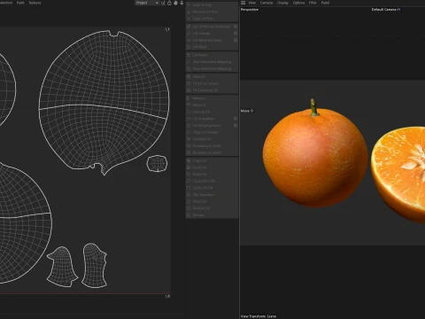Run UV Weld and Relax command
Image resolution: width=425 pixels, height=319 pixels.
pos(210,40)
